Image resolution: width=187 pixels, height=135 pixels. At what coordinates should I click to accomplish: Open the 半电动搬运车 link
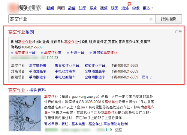65,77
